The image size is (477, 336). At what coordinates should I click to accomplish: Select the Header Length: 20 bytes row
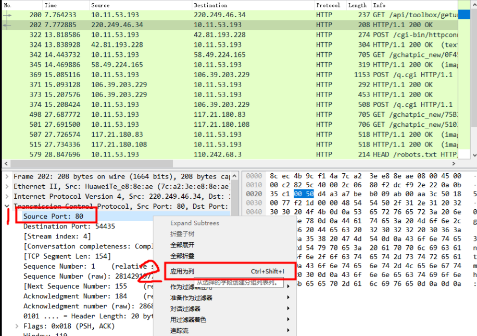point(88,316)
